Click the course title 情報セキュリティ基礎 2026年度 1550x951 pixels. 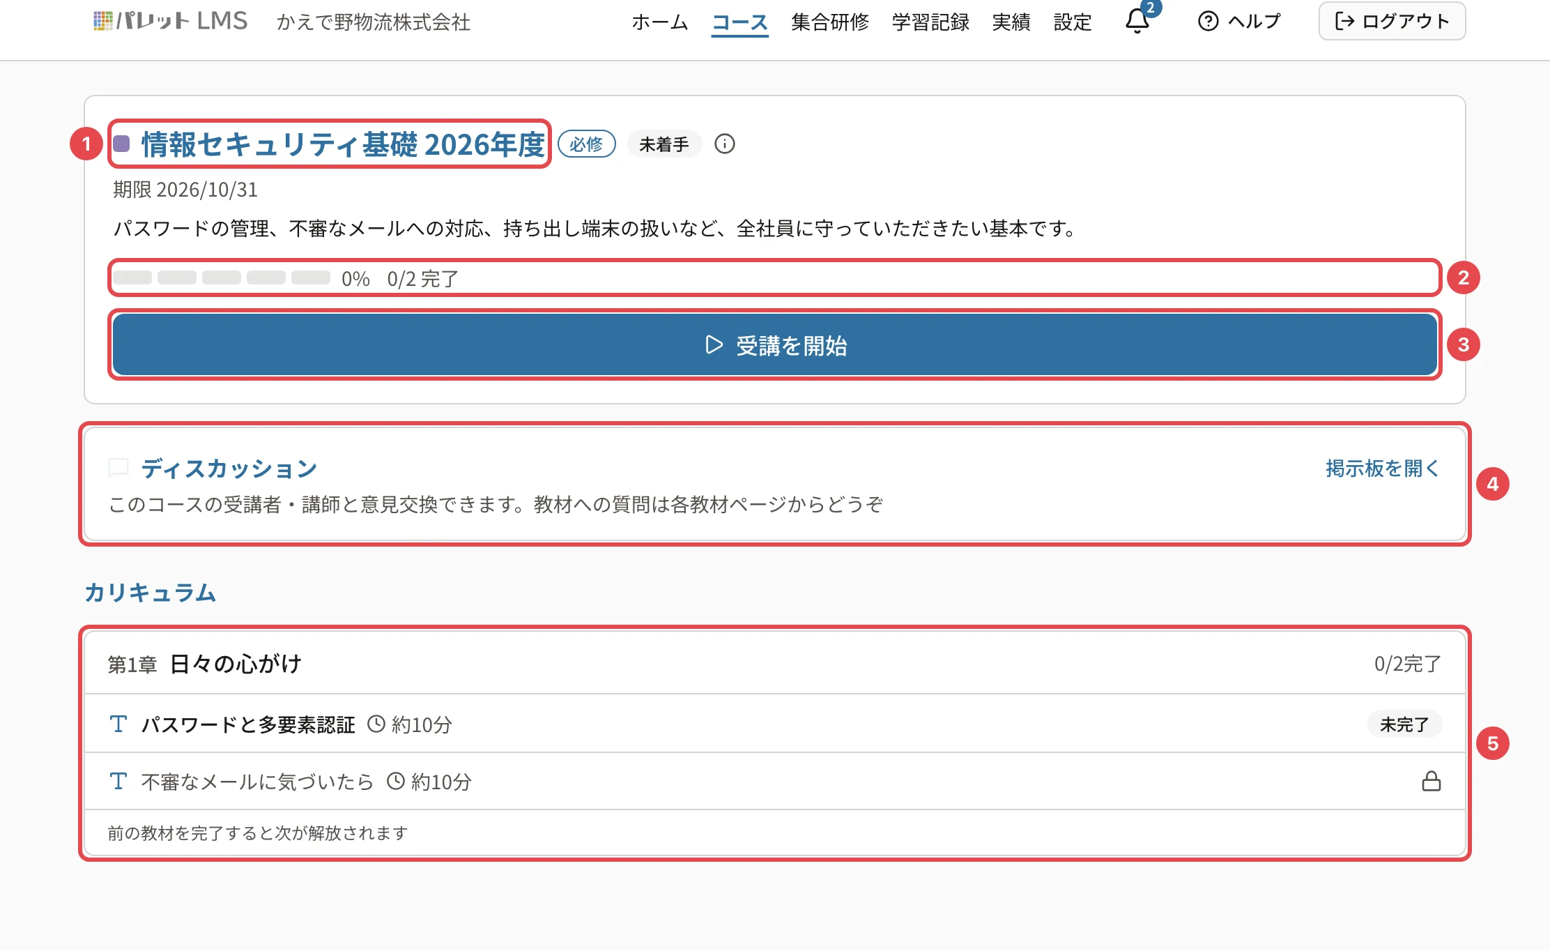point(343,144)
